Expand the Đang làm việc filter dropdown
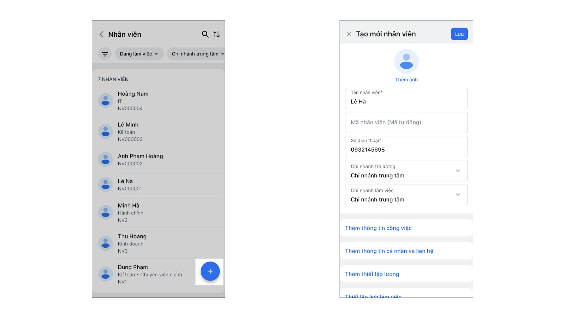This screenshot has width=565, height=318. coord(139,54)
